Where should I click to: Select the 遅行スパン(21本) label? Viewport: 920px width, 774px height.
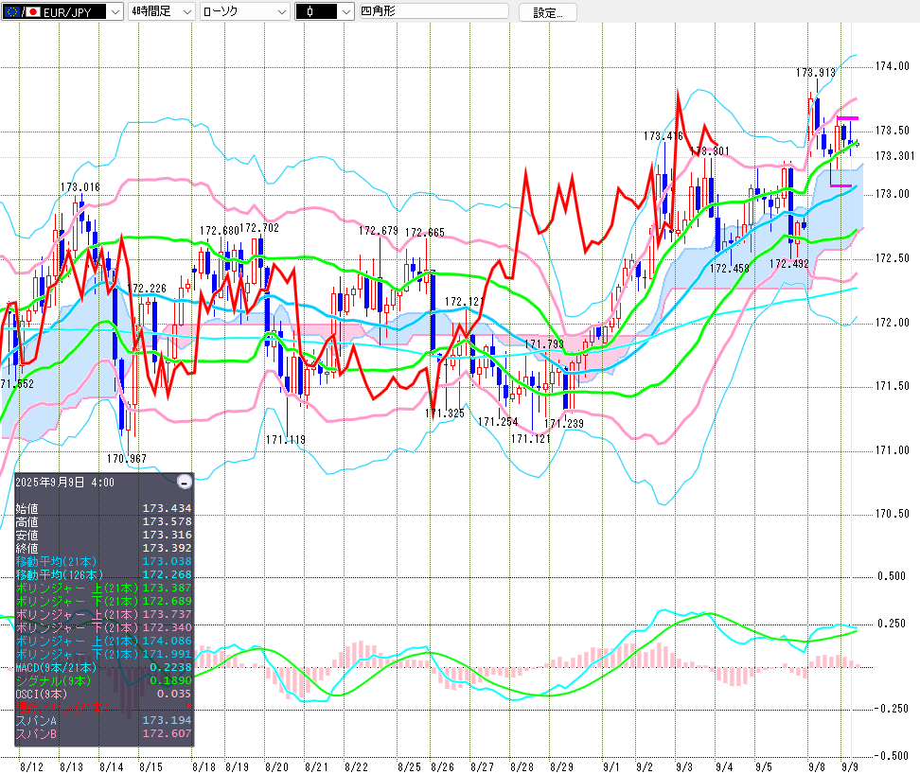pyautogui.click(x=62, y=707)
